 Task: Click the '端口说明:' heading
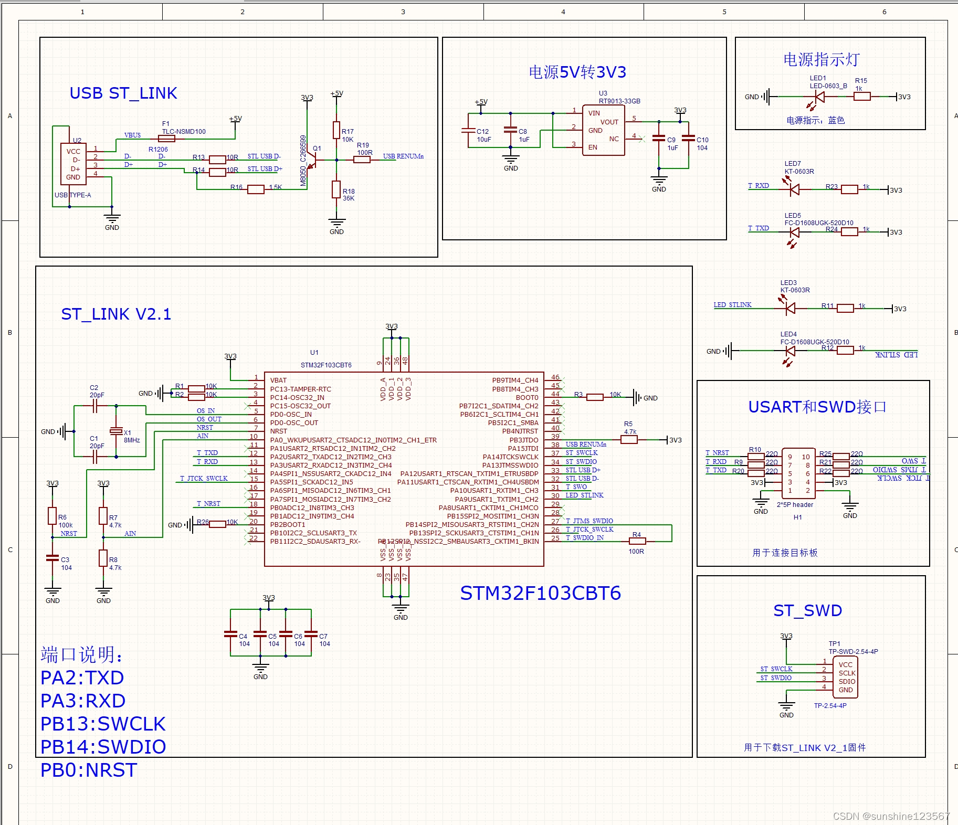click(x=82, y=654)
